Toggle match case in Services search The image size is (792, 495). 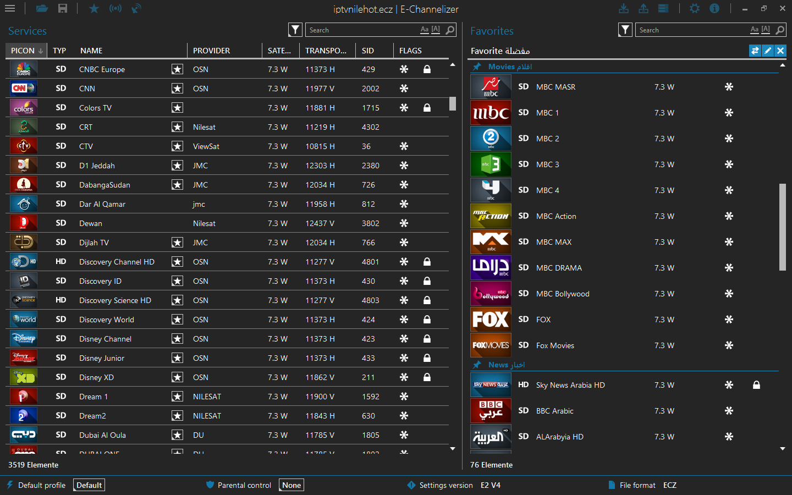[424, 30]
